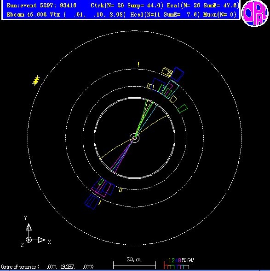Click the green calorimeter box near right edge

click(x=183, y=109)
